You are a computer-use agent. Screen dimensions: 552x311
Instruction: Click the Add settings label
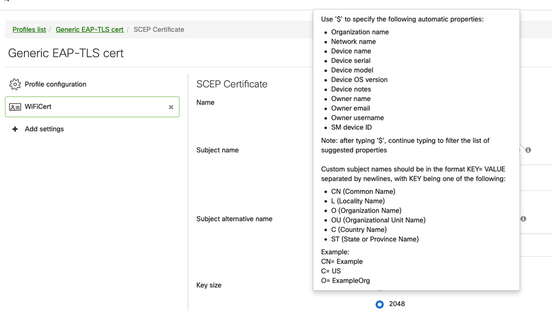(44, 129)
